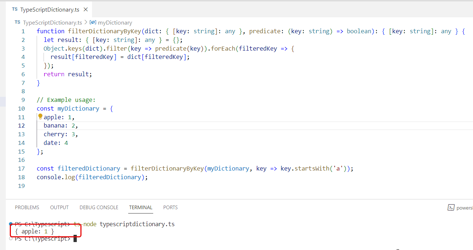Screen dimensions: 473x250
Task: Click the variable symbol icon in breadcrumb
Action: [x=93, y=22]
